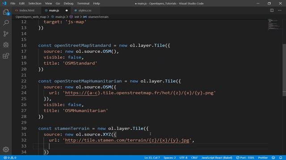The width and height of the screenshot is (286, 160).
Task: Open notifications bell in status bar
Action: click(281, 158)
